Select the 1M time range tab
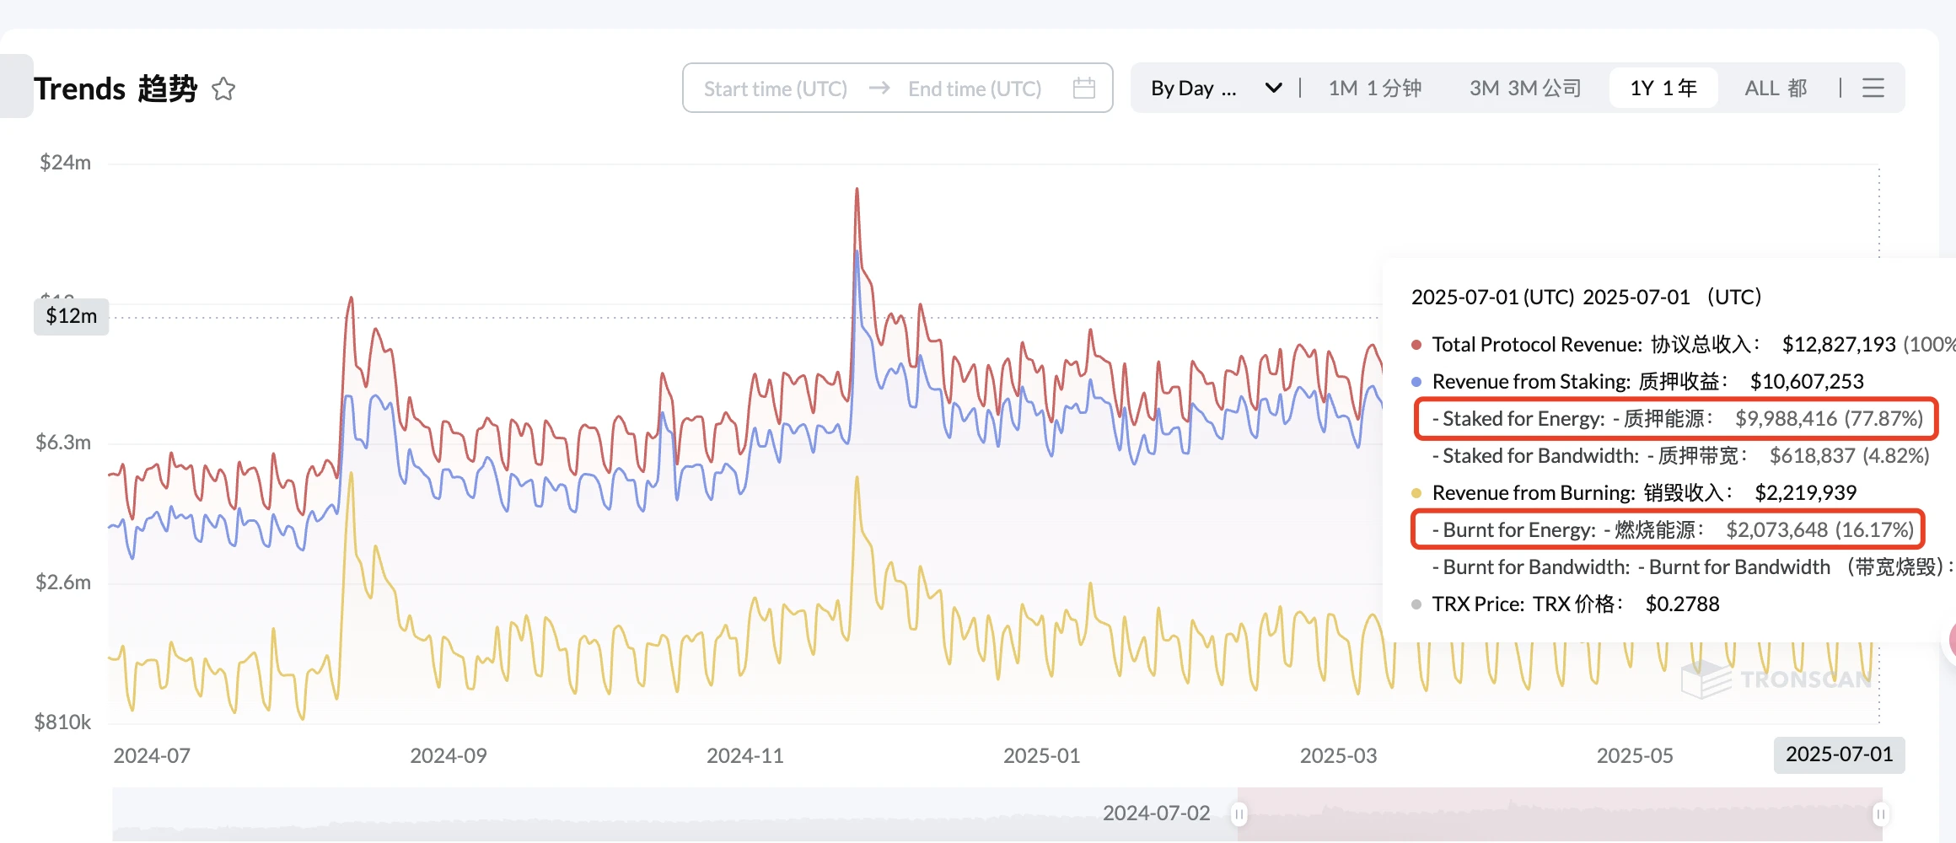This screenshot has height=843, width=1956. [1374, 88]
